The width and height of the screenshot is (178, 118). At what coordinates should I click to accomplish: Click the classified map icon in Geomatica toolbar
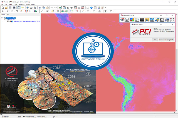pyautogui.click(x=132, y=20)
